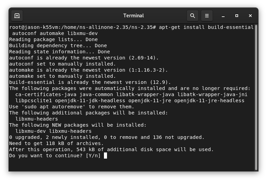
Task: Maximize the Terminal window
Action: (x=237, y=16)
